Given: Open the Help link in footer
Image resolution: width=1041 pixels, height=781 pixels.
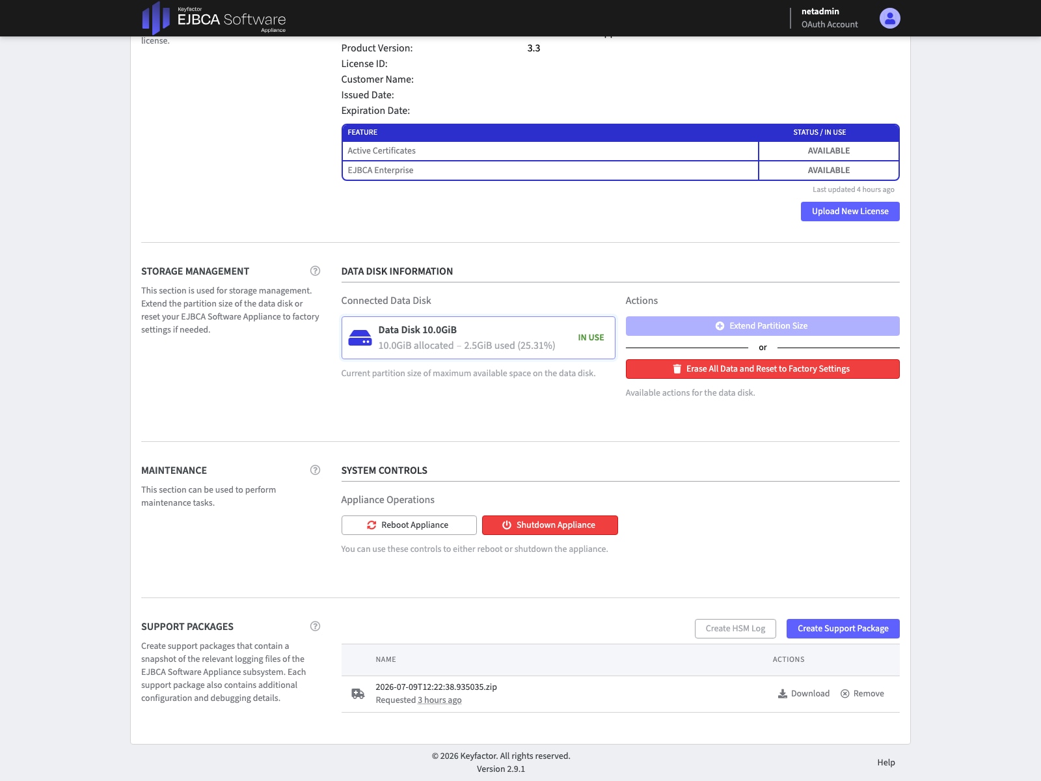Looking at the screenshot, I should pyautogui.click(x=886, y=763).
